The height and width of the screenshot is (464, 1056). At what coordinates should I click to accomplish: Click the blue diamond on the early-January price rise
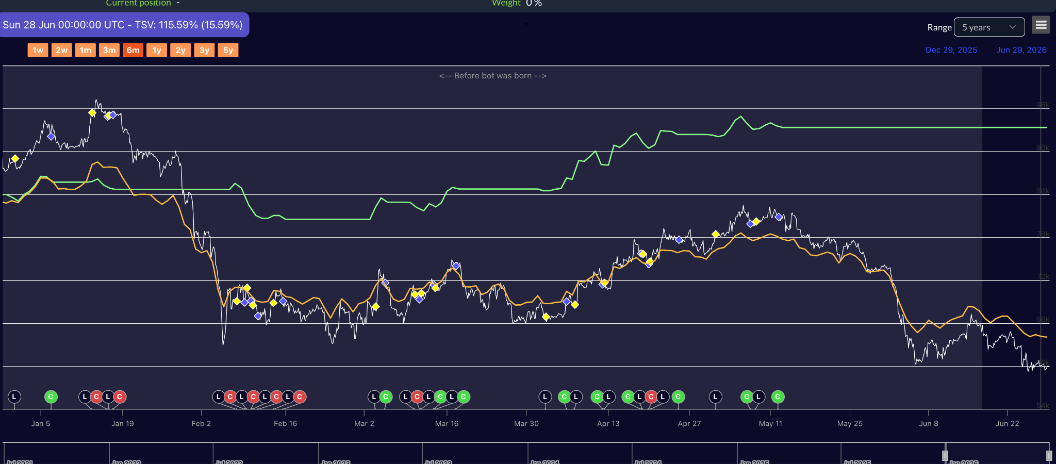point(51,136)
